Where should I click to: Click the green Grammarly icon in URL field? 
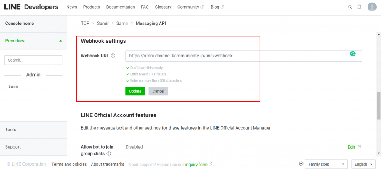(x=353, y=54)
